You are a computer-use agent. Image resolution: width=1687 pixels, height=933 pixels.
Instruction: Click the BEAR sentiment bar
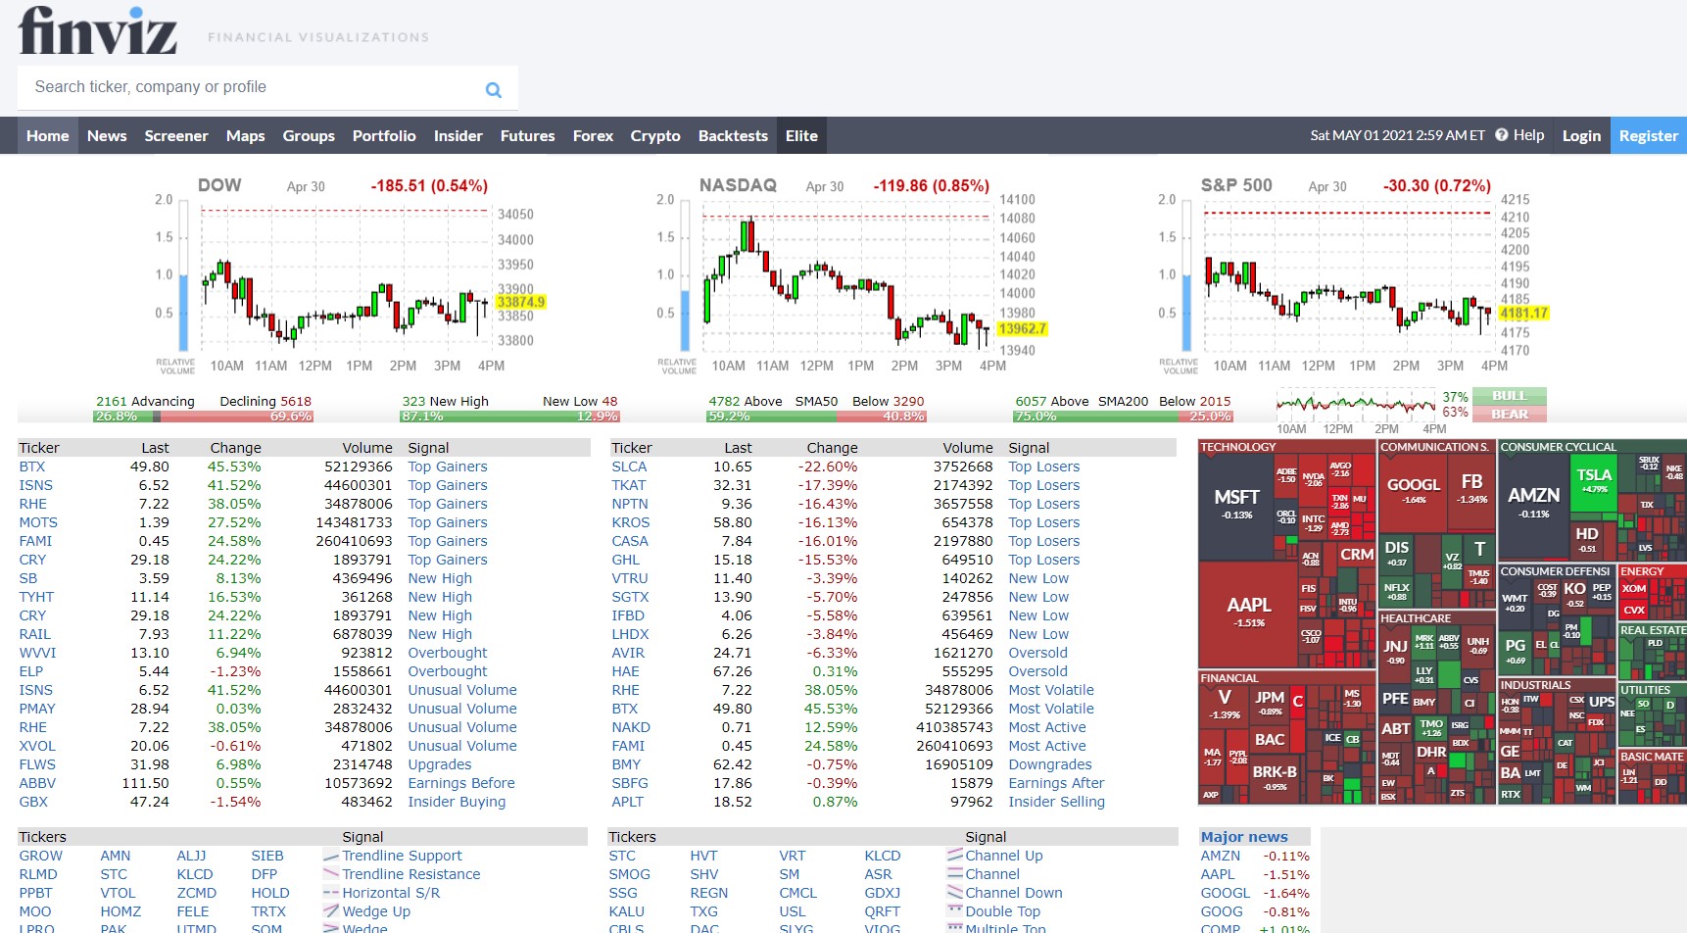[x=1509, y=414]
